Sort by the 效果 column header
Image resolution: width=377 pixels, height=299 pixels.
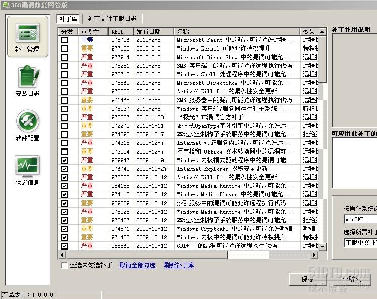click(x=309, y=31)
